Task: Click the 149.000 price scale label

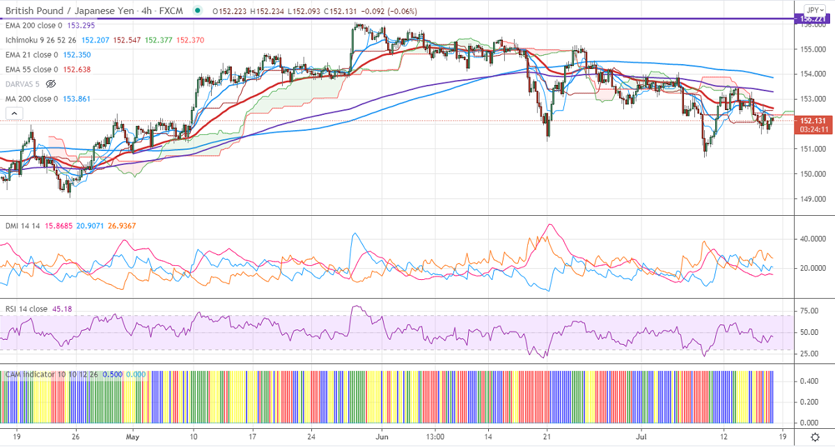Action: pyautogui.click(x=813, y=199)
